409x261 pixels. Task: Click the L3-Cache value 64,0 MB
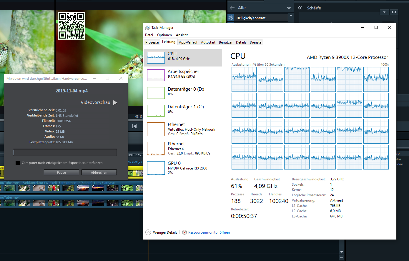(336, 216)
